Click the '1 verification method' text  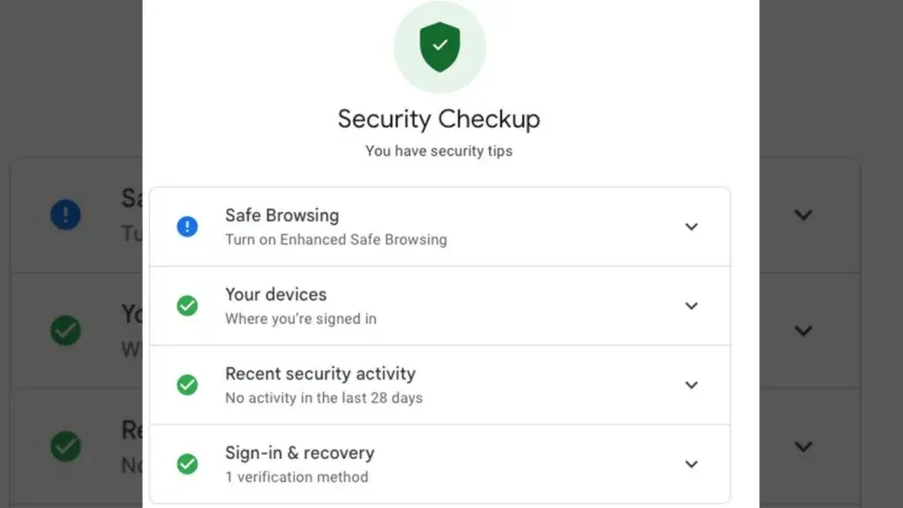tap(296, 477)
